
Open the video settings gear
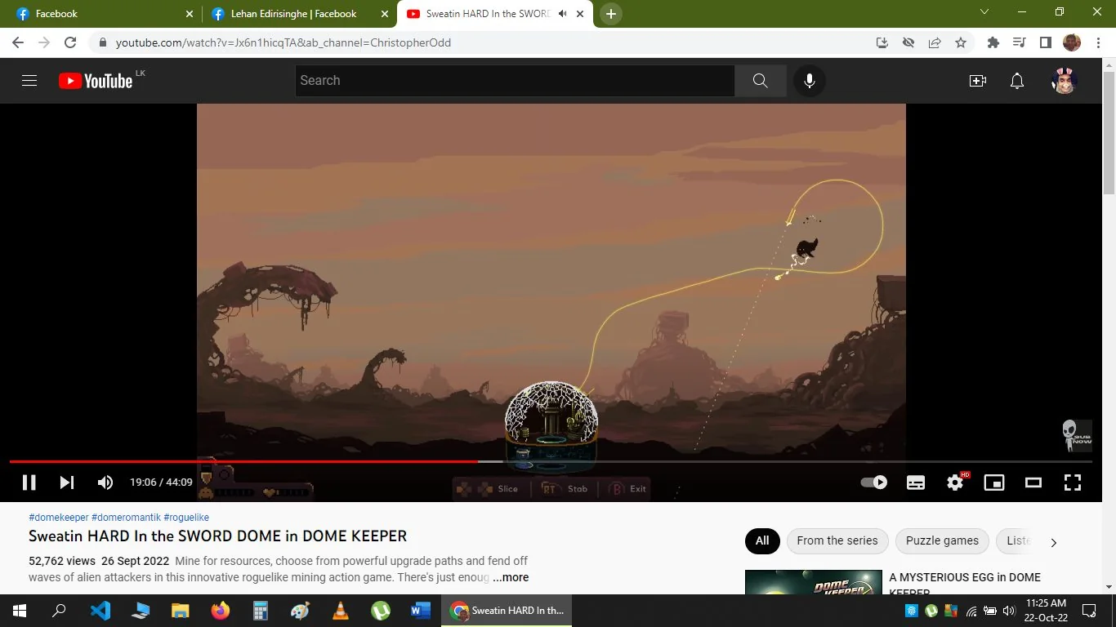pyautogui.click(x=955, y=482)
